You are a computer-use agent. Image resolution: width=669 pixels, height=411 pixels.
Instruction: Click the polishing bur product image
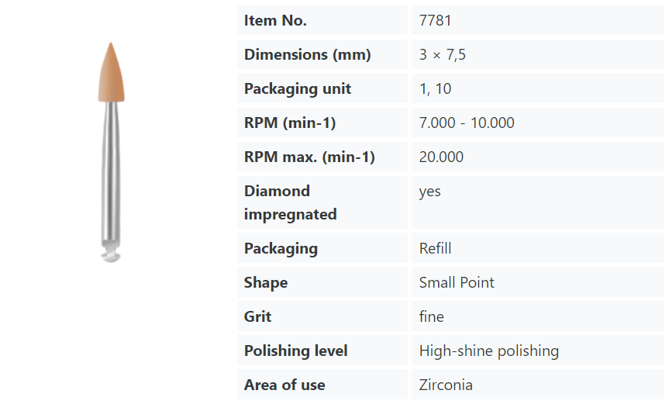point(112,152)
